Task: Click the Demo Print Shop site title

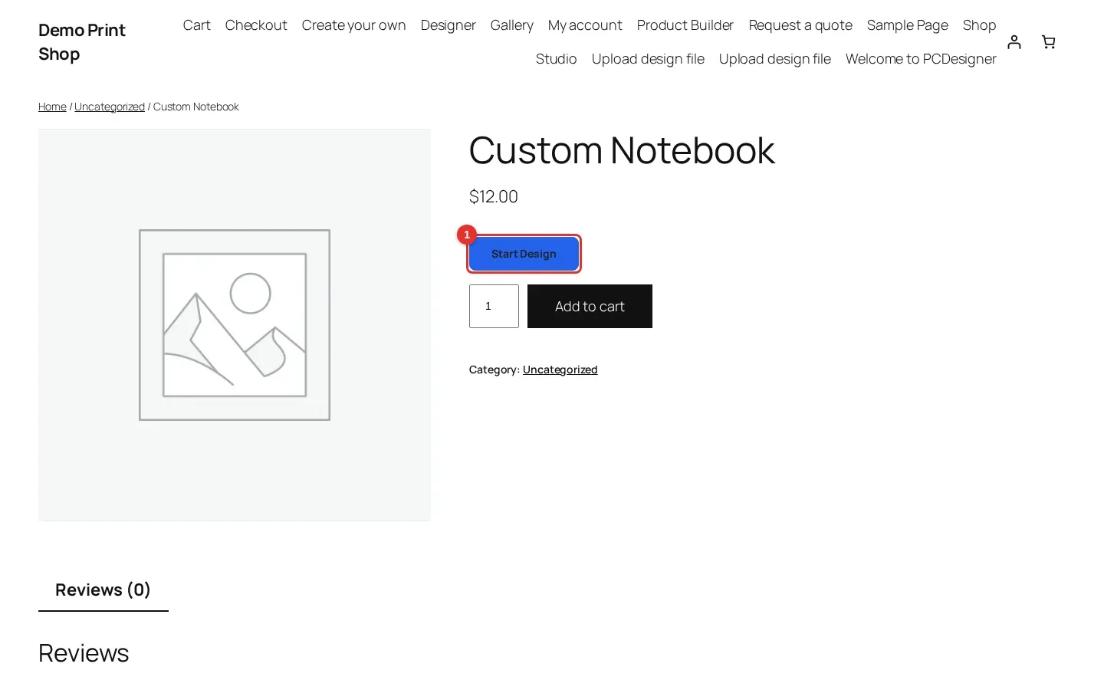Action: tap(82, 42)
